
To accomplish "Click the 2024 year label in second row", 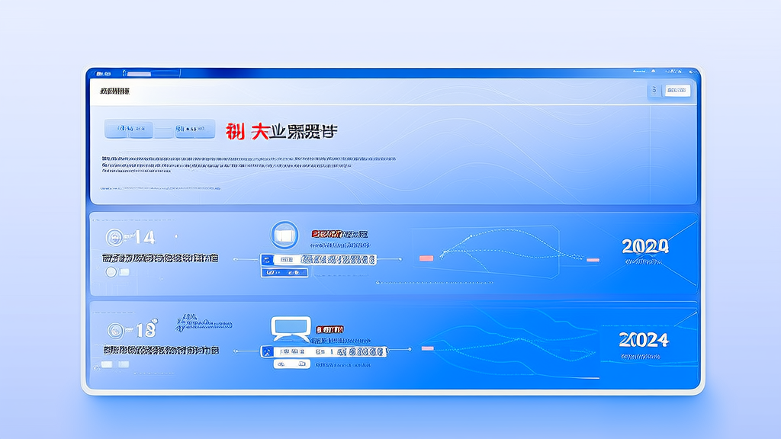I will click(x=644, y=340).
